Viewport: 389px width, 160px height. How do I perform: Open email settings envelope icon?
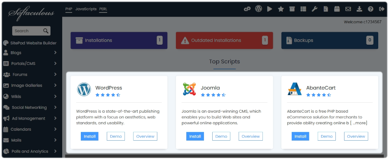pyautogui.click(x=348, y=9)
